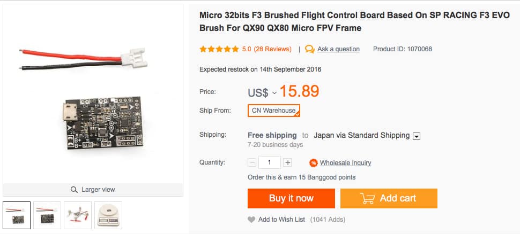Screen dimensions: 520x234
Task: Click the heart Wish List icon
Action: [x=251, y=220]
